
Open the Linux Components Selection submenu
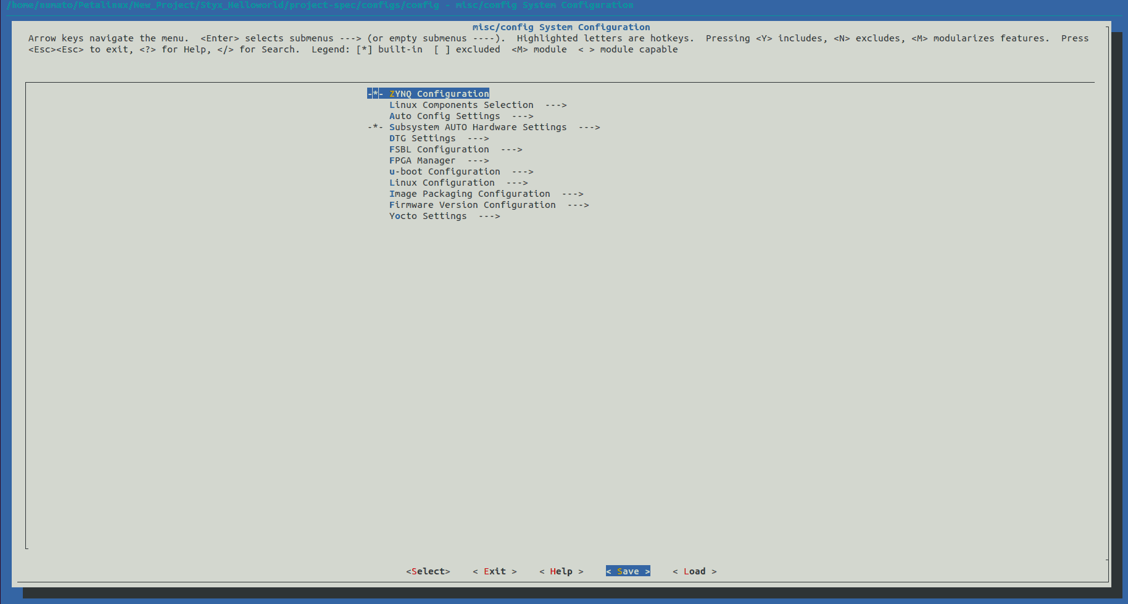point(461,105)
